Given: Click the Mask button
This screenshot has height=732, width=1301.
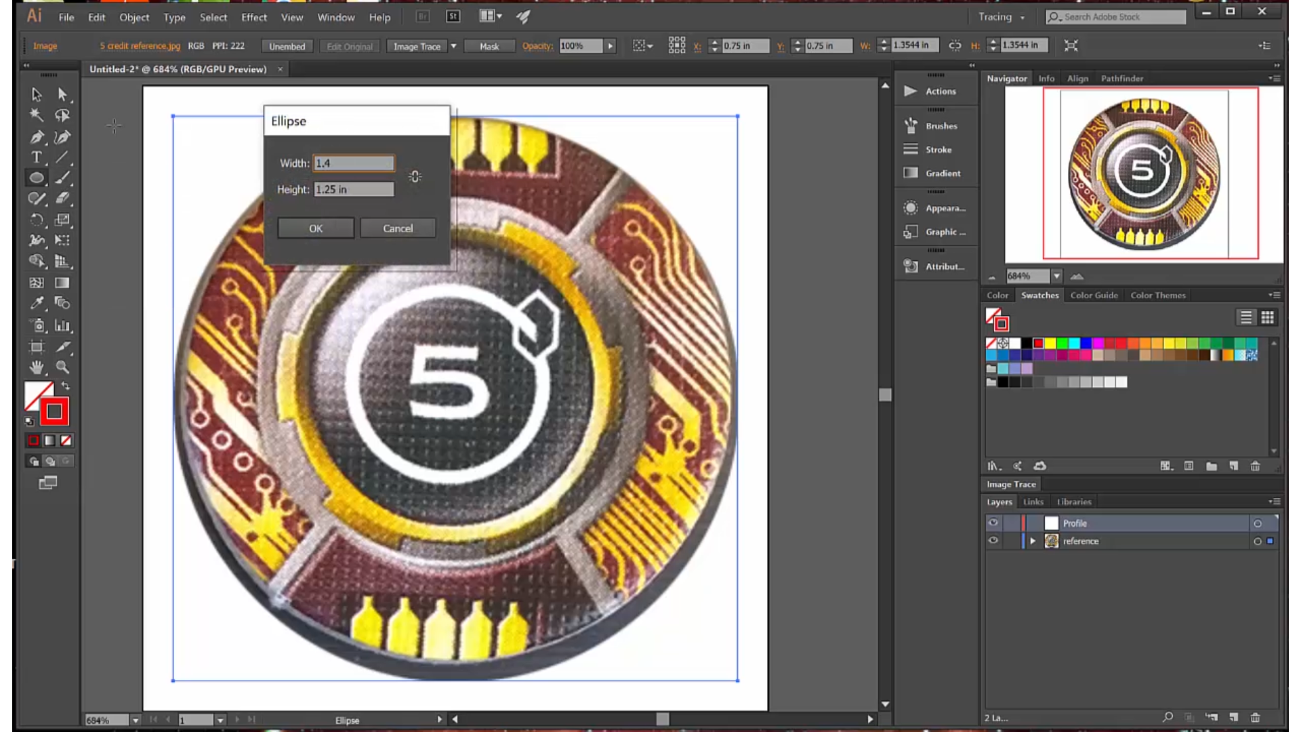Looking at the screenshot, I should [x=489, y=46].
